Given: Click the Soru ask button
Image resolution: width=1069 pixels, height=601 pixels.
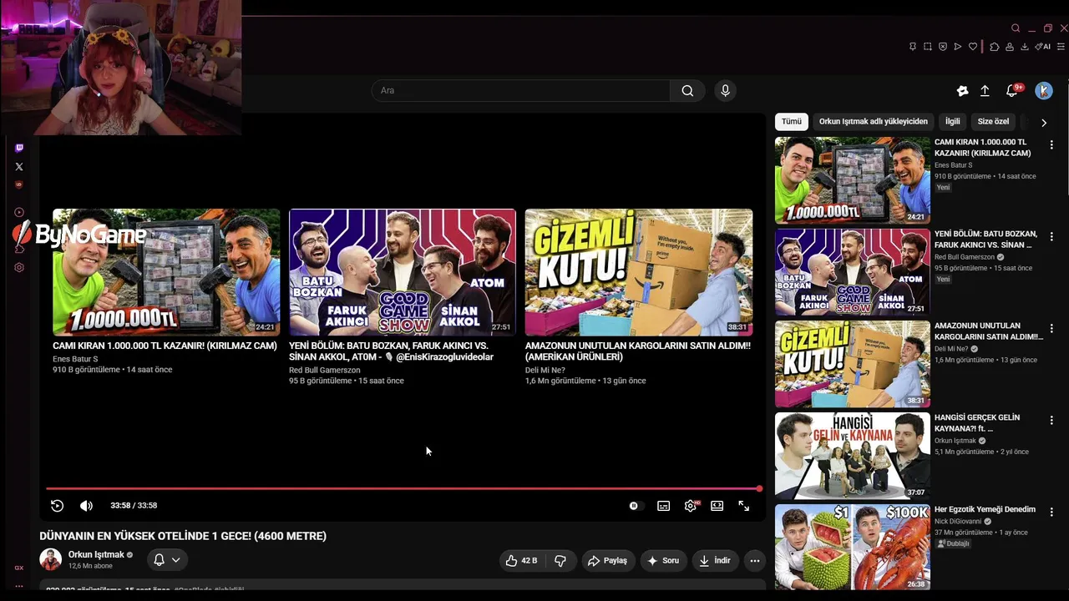Looking at the screenshot, I should pyautogui.click(x=663, y=561).
